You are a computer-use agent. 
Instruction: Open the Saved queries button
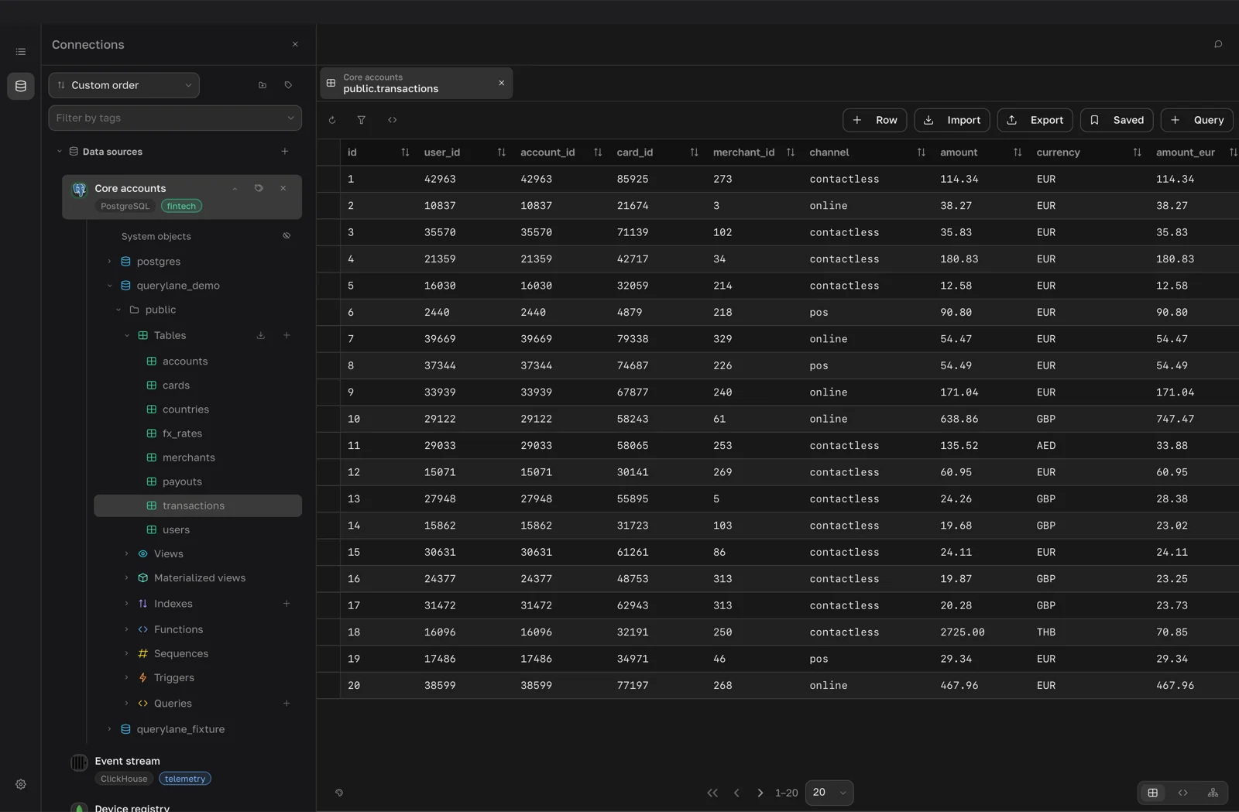[x=1117, y=120]
